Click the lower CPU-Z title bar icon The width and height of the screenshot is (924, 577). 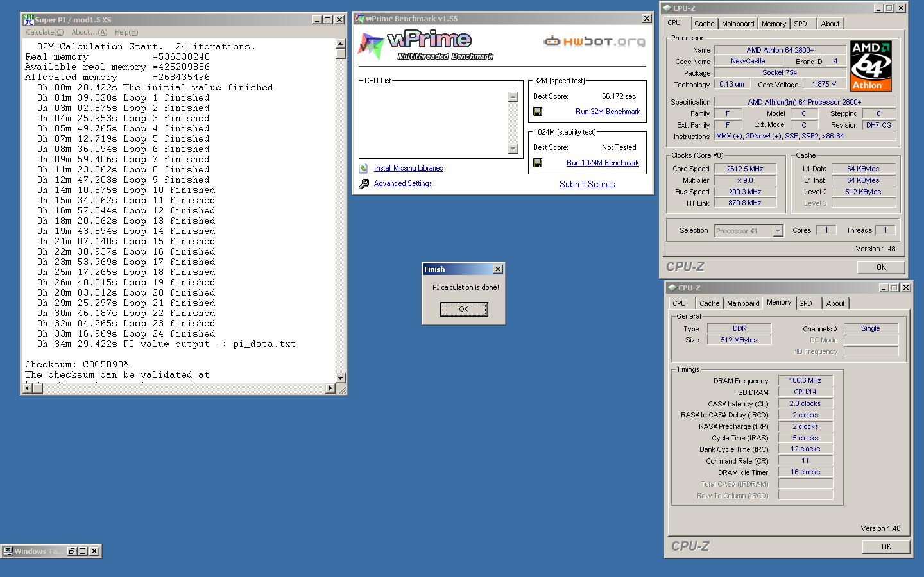[x=672, y=288]
